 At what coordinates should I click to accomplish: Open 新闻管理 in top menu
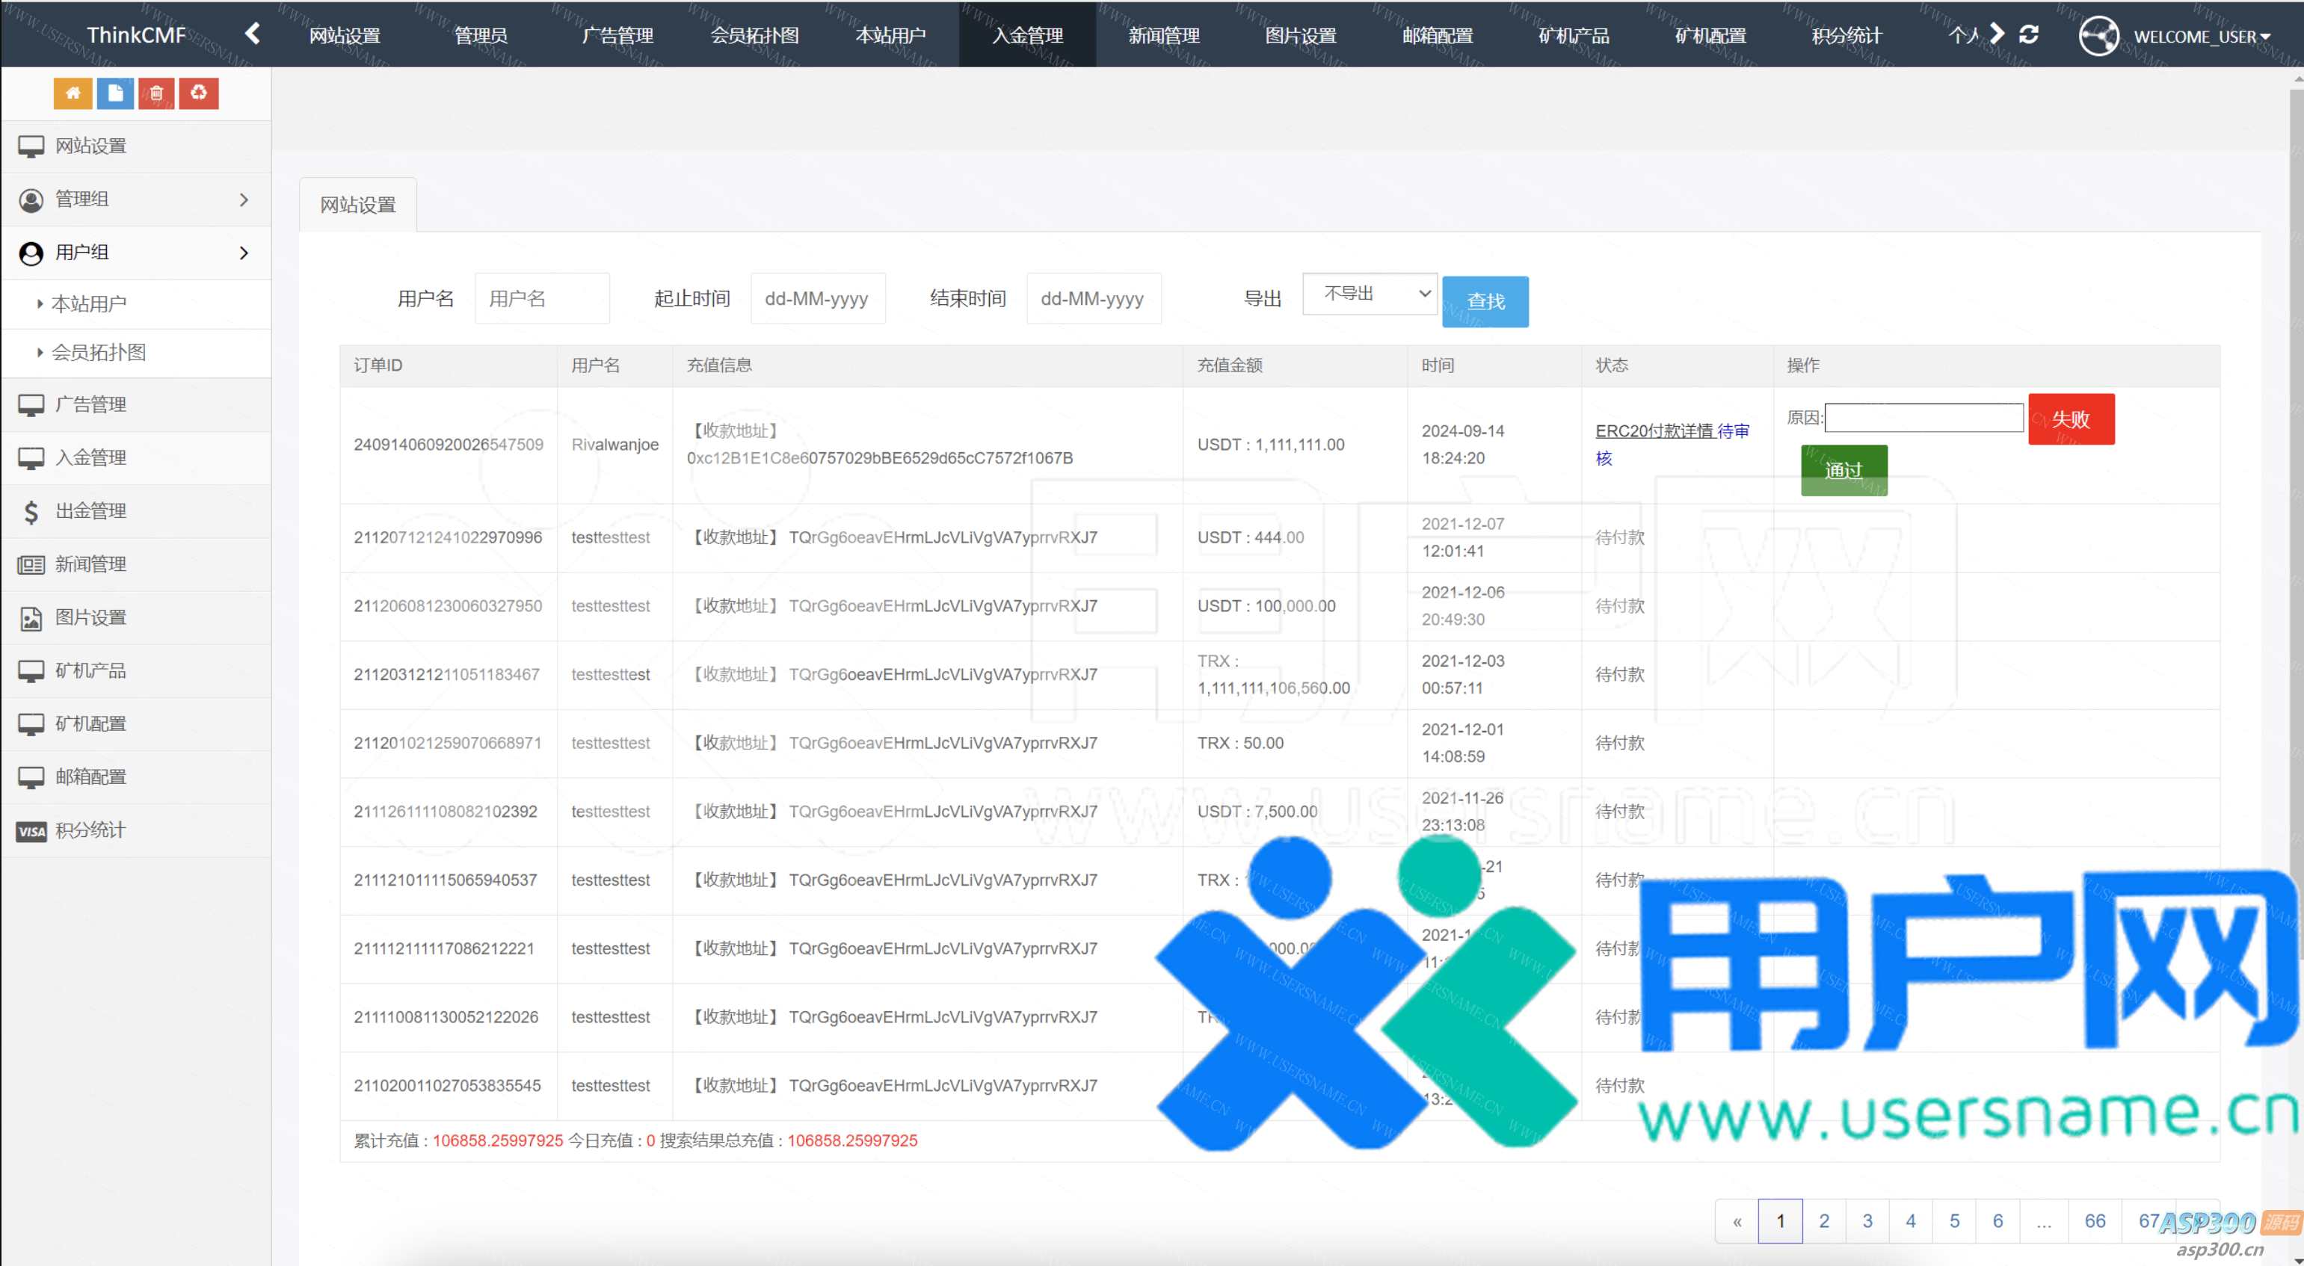pos(1164,35)
